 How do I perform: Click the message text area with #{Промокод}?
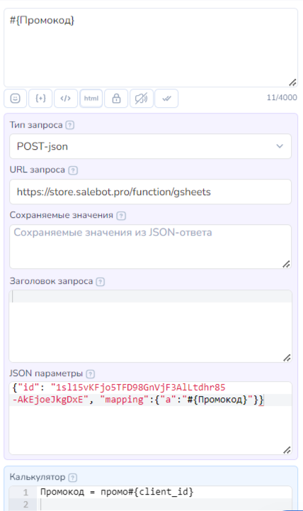[151, 48]
